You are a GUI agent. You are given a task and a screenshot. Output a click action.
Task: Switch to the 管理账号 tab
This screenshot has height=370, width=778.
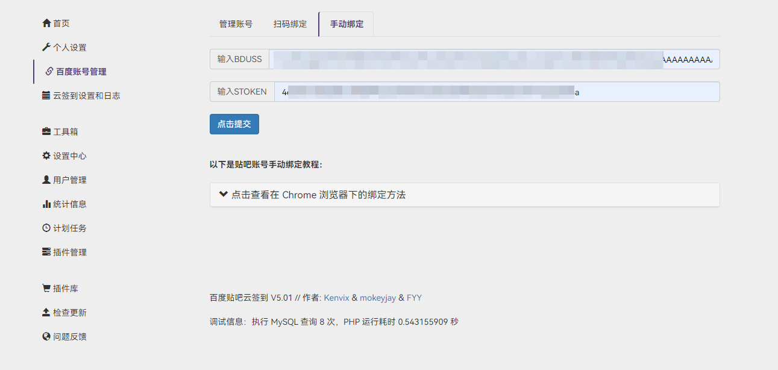click(236, 25)
